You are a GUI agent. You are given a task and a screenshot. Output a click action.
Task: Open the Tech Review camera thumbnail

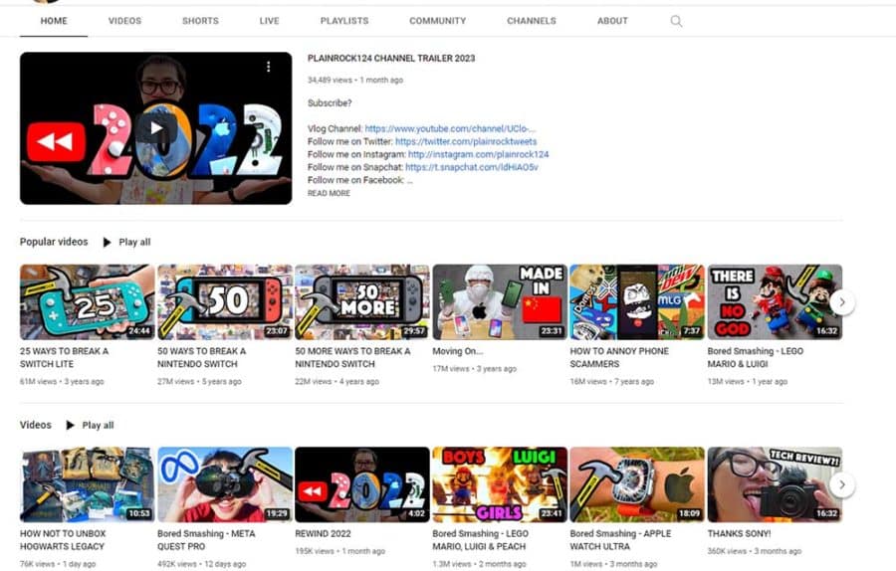(x=775, y=484)
